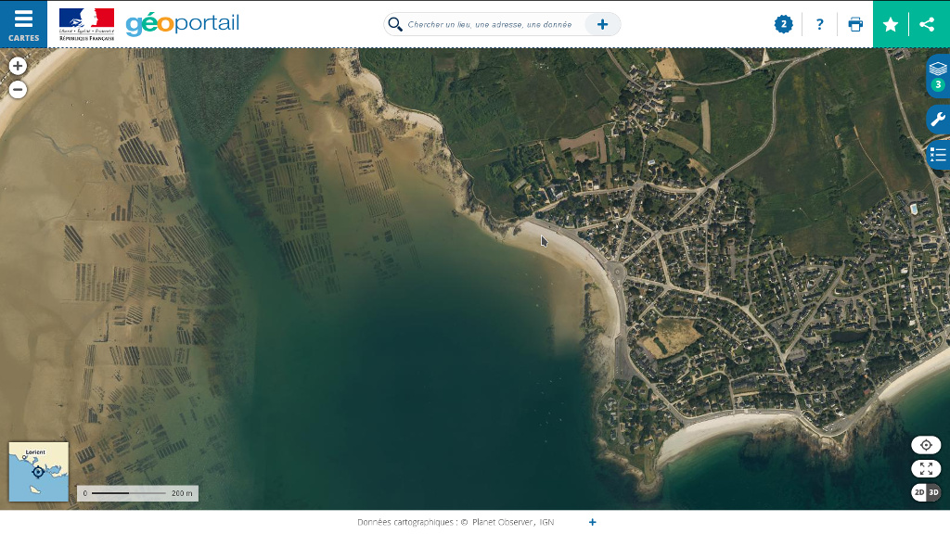
Task: Switch view to 3D mode
Action: click(933, 492)
